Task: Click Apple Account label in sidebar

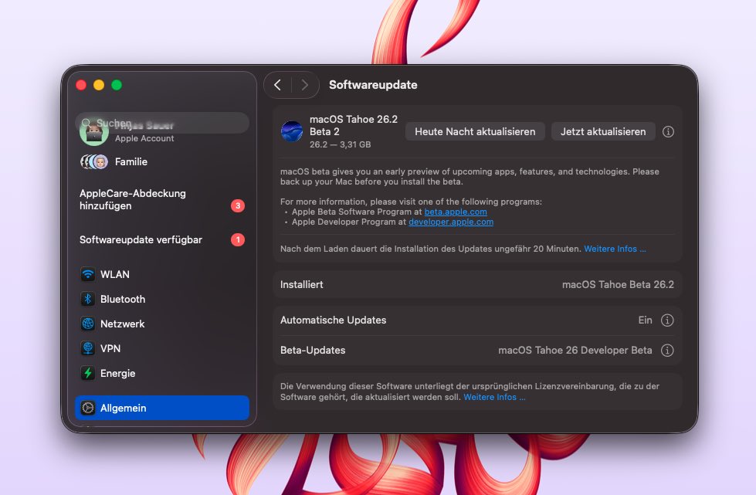Action: pyautogui.click(x=144, y=138)
